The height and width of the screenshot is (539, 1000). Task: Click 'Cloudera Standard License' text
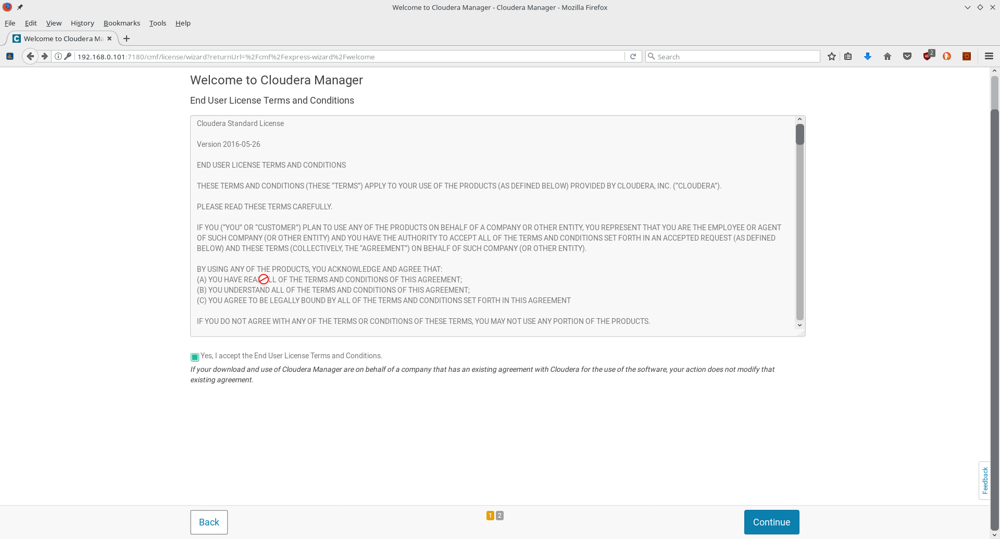coord(240,123)
